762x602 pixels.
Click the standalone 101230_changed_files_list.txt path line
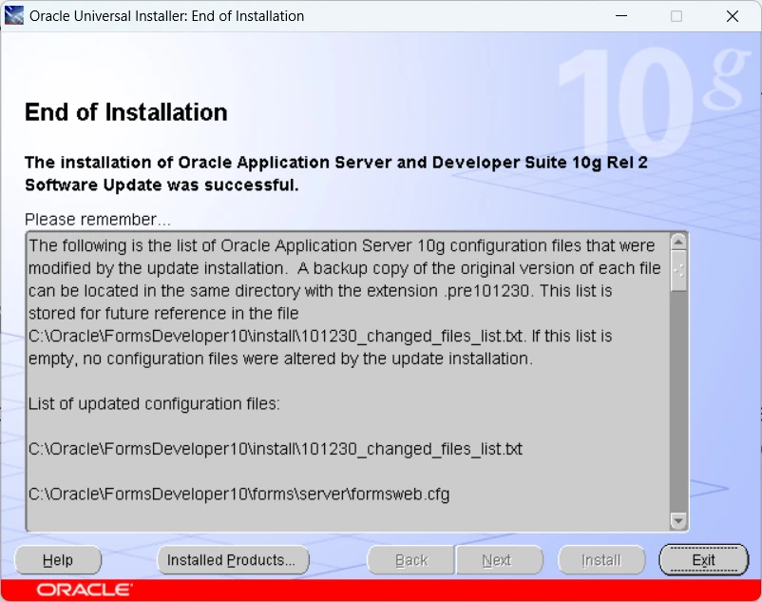275,449
